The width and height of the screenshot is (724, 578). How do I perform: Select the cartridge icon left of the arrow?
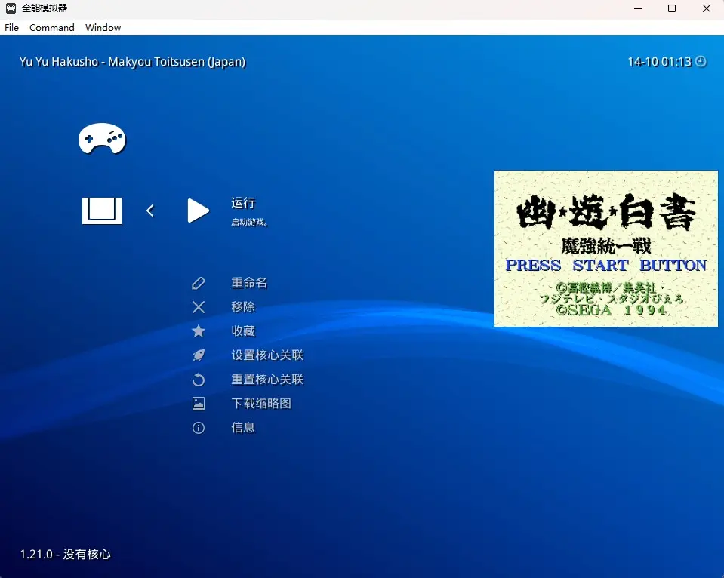(x=102, y=211)
